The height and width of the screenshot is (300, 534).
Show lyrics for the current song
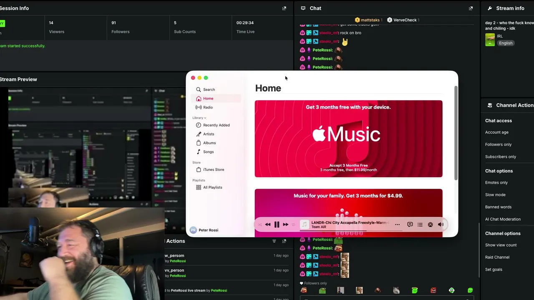410,225
